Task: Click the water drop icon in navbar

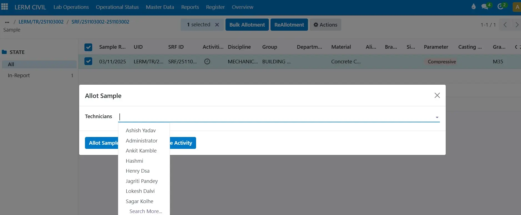Action: 474,7
